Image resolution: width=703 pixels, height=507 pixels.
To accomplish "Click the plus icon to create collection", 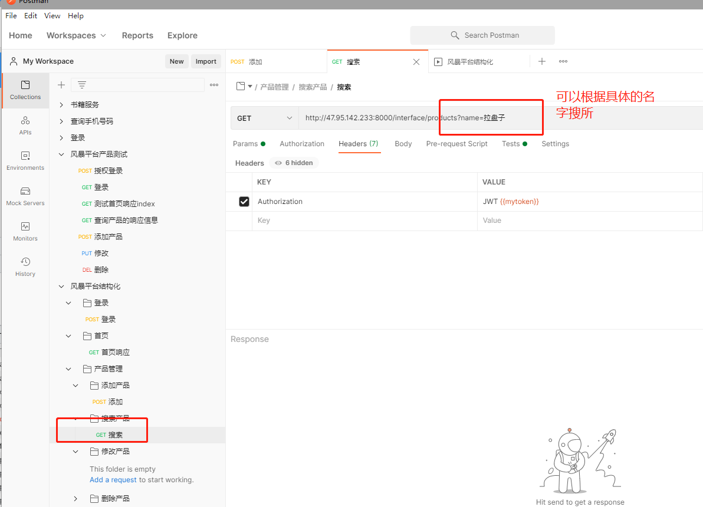I will click(x=61, y=85).
